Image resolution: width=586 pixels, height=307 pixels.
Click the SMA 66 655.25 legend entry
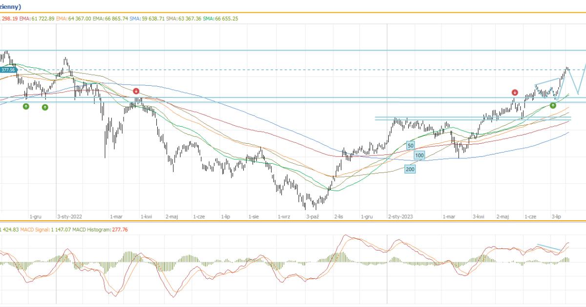click(221, 19)
